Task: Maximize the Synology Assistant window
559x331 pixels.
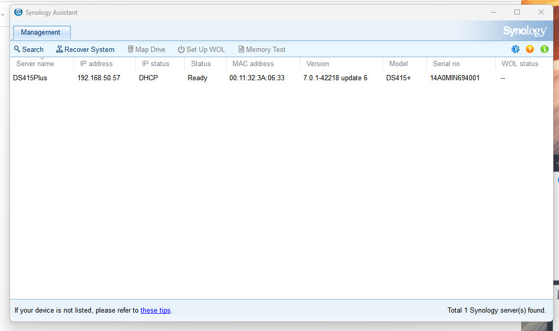Action: coord(517,12)
